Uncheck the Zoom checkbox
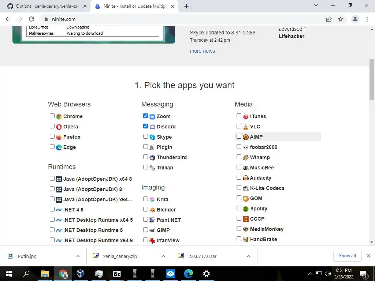The height and width of the screenshot is (281, 375). 145,116
